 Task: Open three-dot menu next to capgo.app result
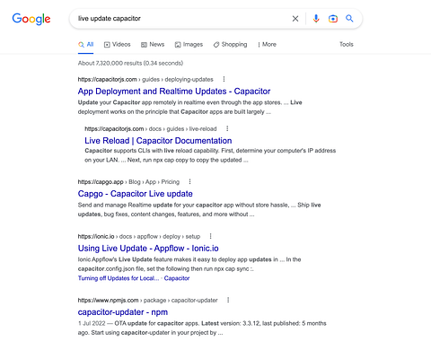pyautogui.click(x=189, y=181)
